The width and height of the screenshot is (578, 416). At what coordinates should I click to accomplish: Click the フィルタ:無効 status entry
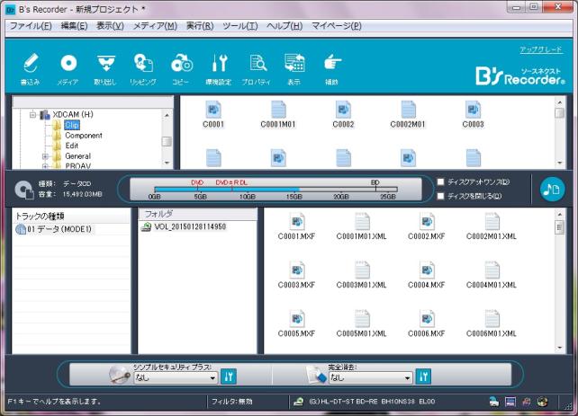(x=232, y=402)
